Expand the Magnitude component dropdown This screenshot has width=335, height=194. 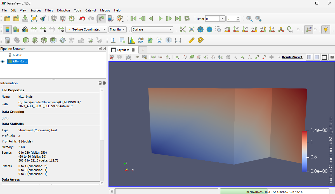117,29
